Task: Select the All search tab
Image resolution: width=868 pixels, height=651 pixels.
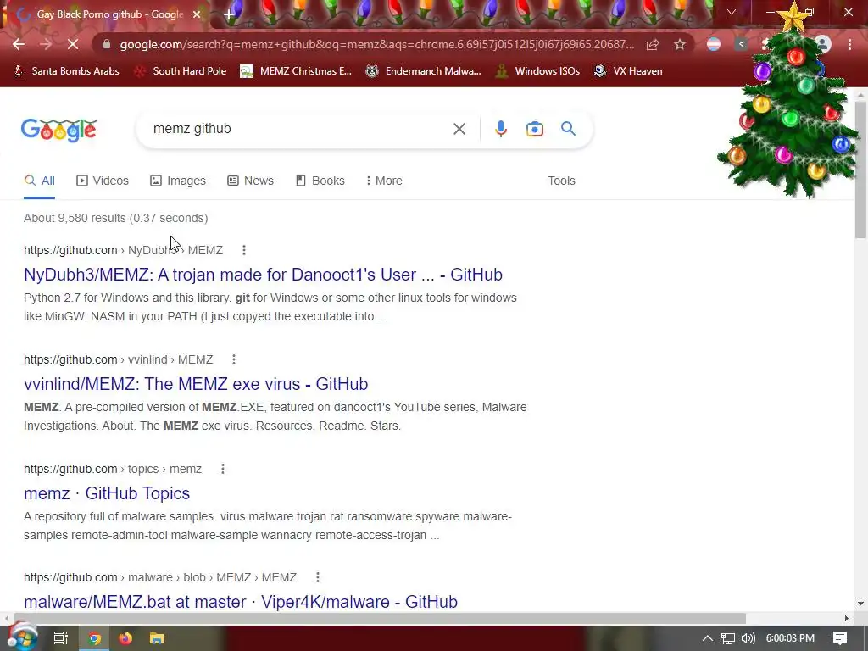Action: [x=39, y=181]
